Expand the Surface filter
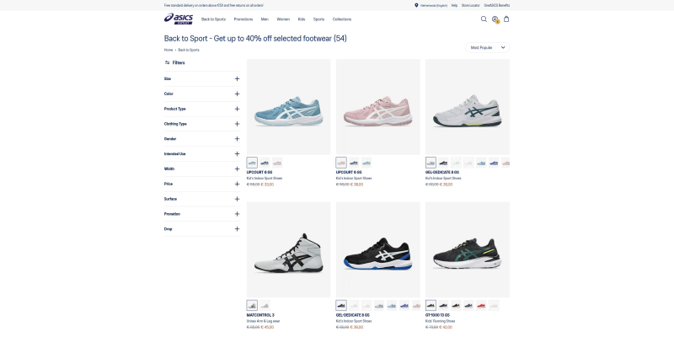Viewport: 674px width, 337px height. pyautogui.click(x=202, y=199)
